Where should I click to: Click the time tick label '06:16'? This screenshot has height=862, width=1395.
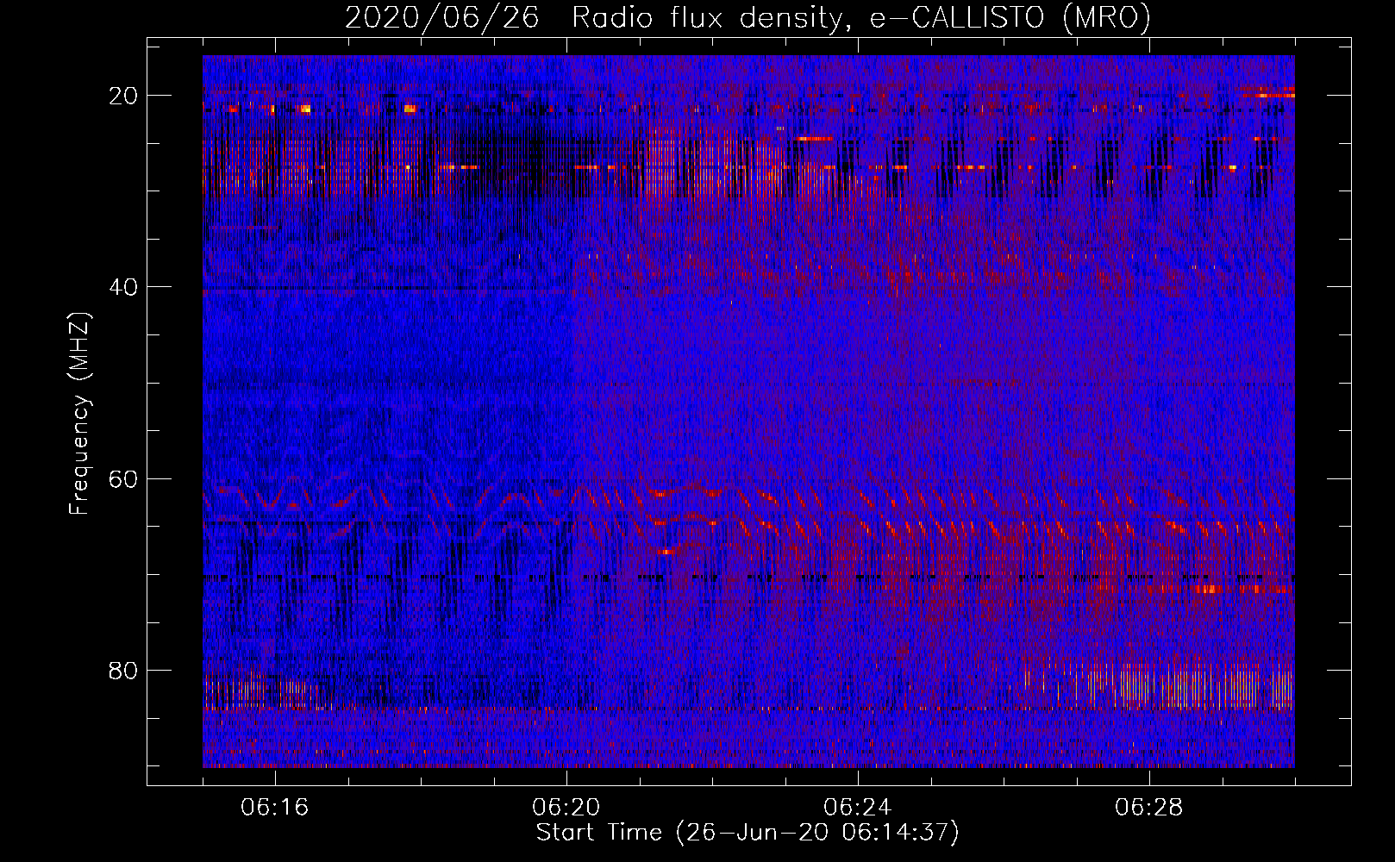coord(275,808)
